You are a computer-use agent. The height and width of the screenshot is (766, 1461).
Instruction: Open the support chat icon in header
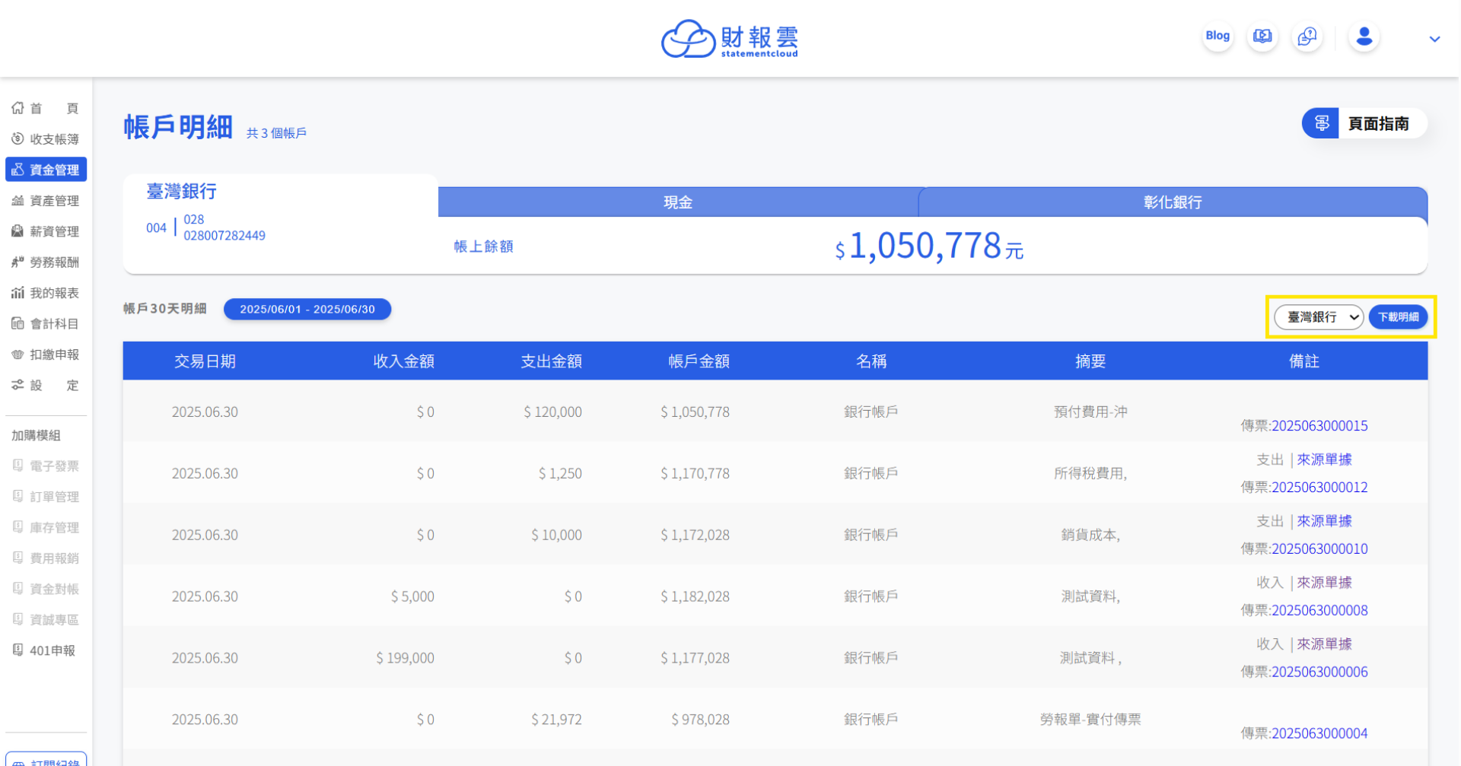click(x=1307, y=36)
